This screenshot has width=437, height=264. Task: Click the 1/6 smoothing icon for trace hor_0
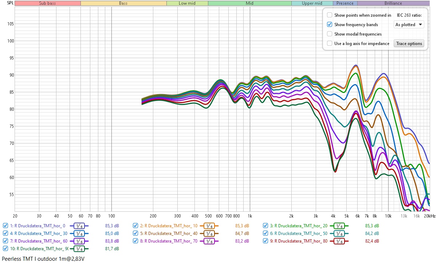coord(79,226)
